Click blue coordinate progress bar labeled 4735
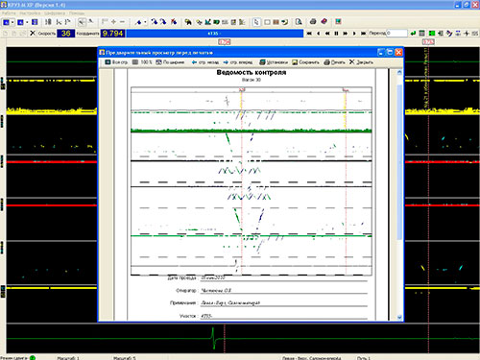 point(215,34)
